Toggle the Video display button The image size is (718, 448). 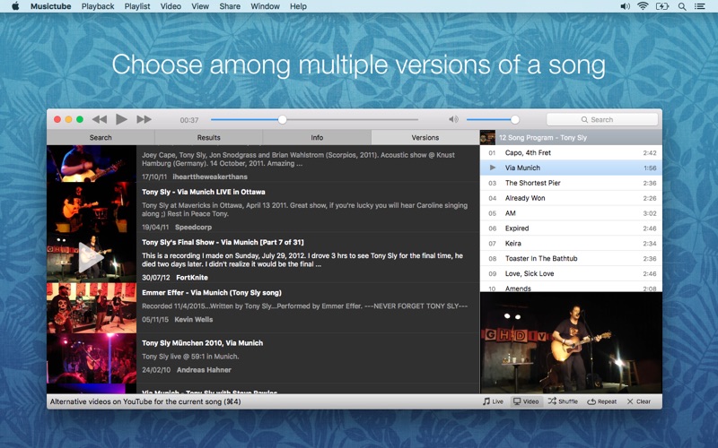click(x=526, y=401)
